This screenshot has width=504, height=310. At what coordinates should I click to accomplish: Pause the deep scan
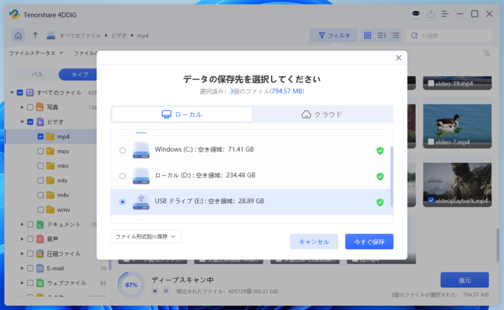[166, 291]
